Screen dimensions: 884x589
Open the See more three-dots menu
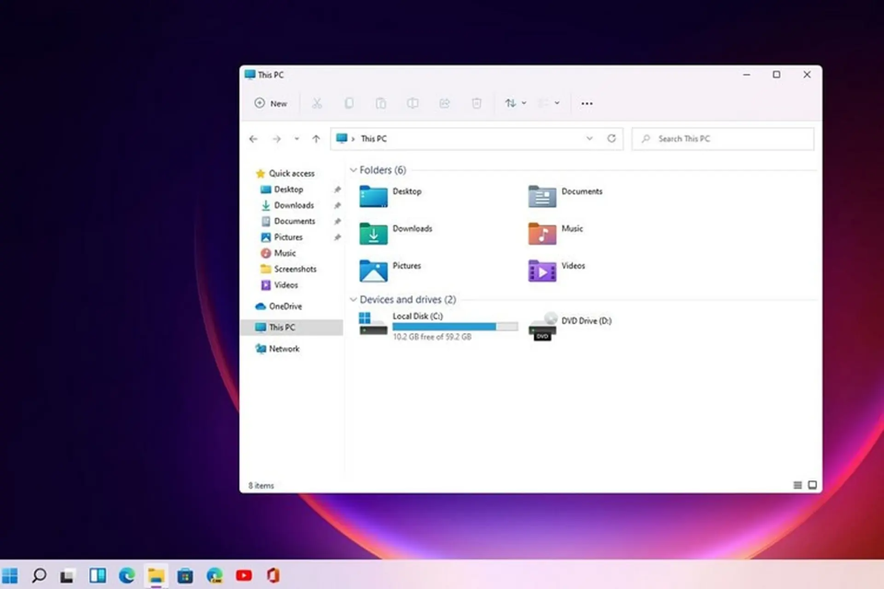pyautogui.click(x=587, y=104)
